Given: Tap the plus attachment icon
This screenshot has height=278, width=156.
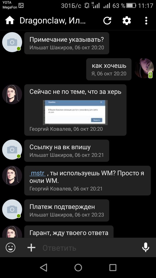Looking at the screenshot, I should (32, 247).
